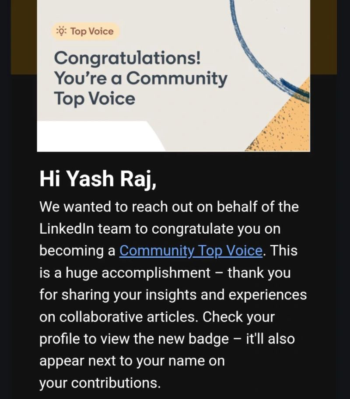Tap the brown header strip right of the banner
Viewport: 350px width, 399px height.
323,37
